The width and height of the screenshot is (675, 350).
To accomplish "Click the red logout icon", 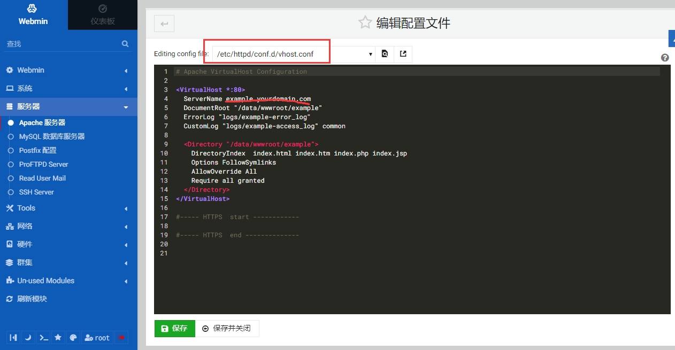I will [x=122, y=338].
